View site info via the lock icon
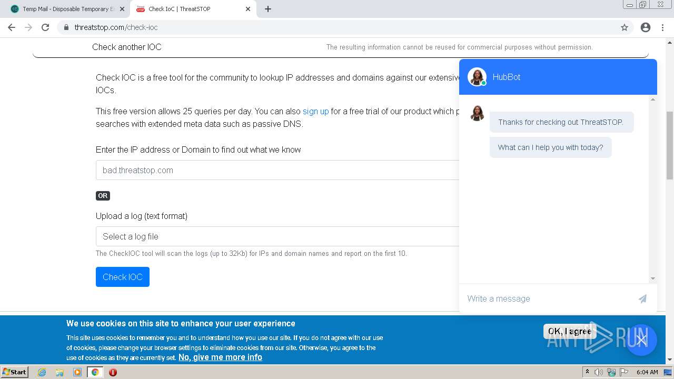The image size is (674, 379). (x=66, y=27)
